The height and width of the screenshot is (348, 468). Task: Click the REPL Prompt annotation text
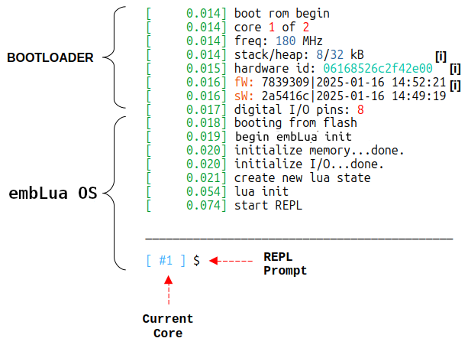(x=285, y=264)
